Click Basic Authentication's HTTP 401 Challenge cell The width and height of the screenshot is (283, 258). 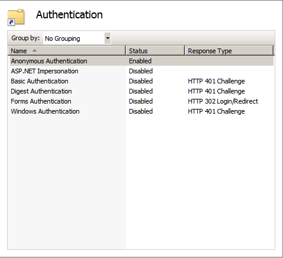[216, 81]
